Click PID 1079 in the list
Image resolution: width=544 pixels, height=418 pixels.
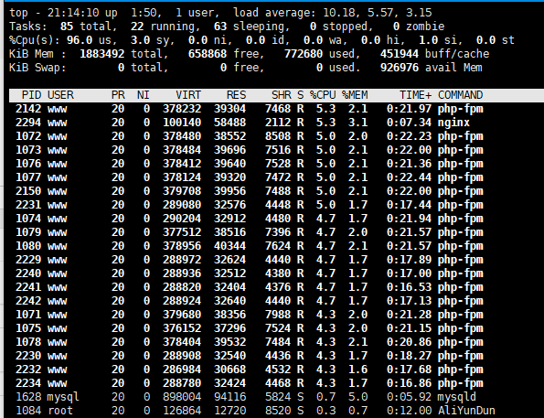click(x=28, y=232)
